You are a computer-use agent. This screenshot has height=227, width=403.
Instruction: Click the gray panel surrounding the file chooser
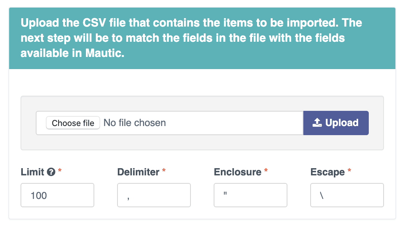click(202, 103)
